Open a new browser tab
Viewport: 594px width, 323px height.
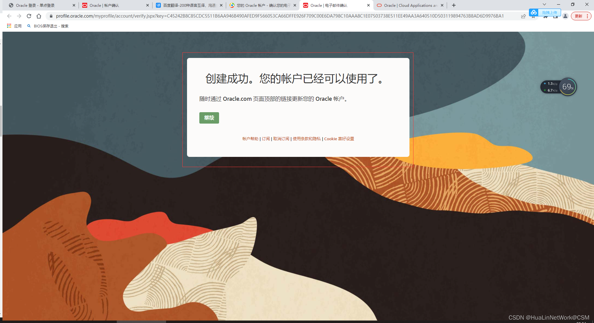coord(453,5)
